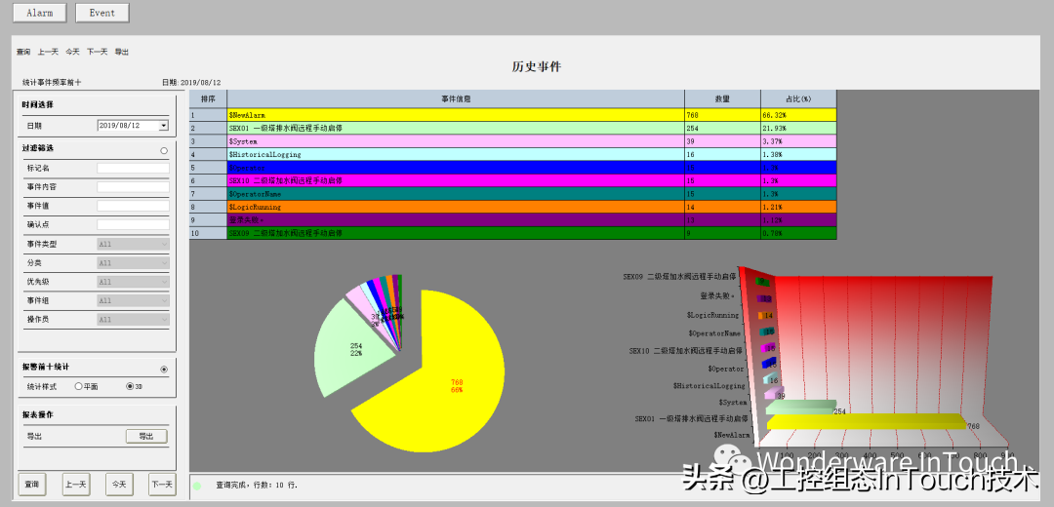This screenshot has height=507, width=1054.
Task: Click the 3.37% percentage cell
Action: pos(798,141)
